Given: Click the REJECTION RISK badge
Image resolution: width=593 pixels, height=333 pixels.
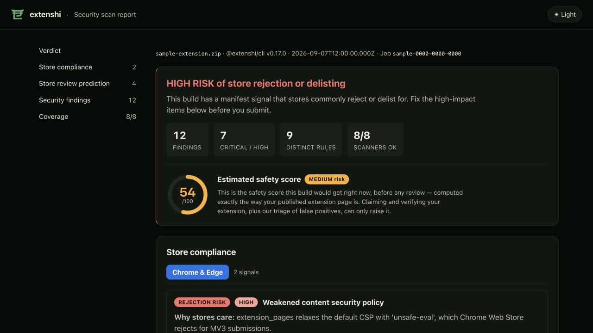Looking at the screenshot, I should click(202, 302).
